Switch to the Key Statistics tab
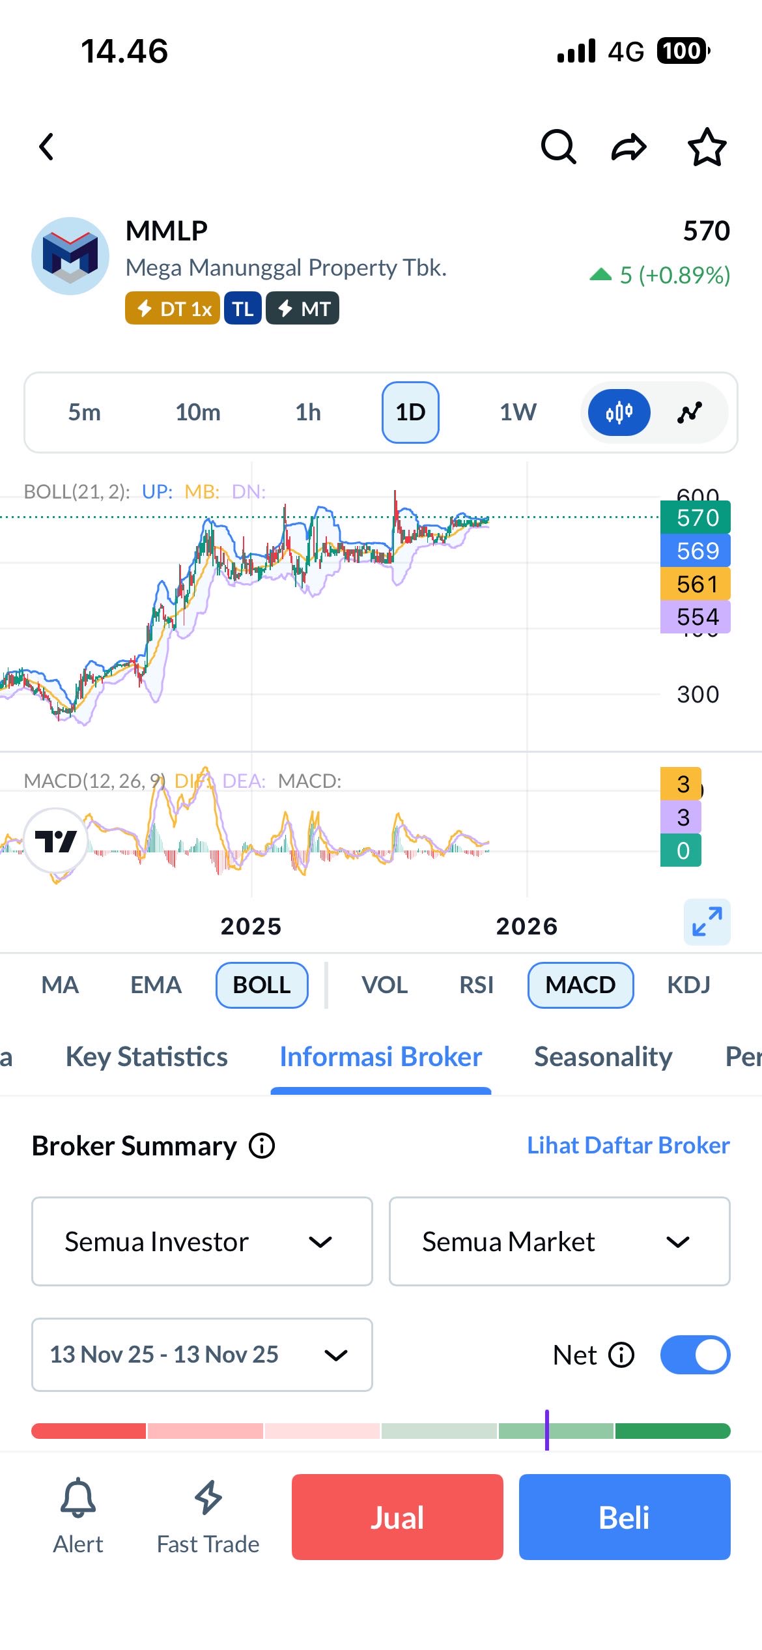762x1650 pixels. 147,1057
